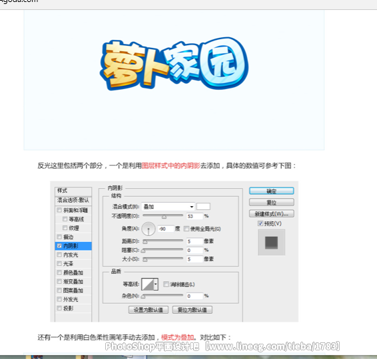Select the 内阴影 row in styles list
The height and width of the screenshot is (359, 377).
(x=73, y=246)
